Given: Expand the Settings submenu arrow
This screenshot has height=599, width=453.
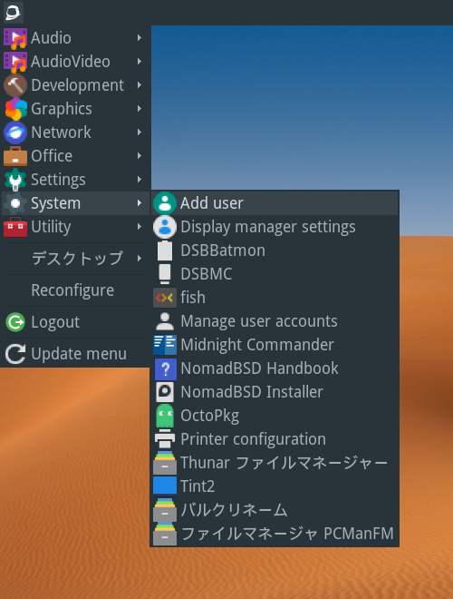Looking at the screenshot, I should [140, 180].
